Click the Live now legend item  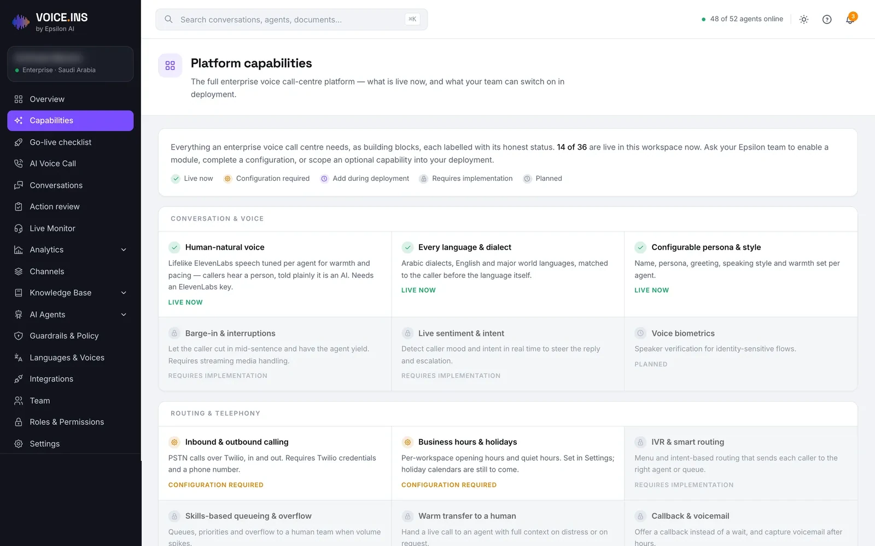point(192,179)
